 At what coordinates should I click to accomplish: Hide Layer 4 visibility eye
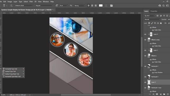[145, 34]
